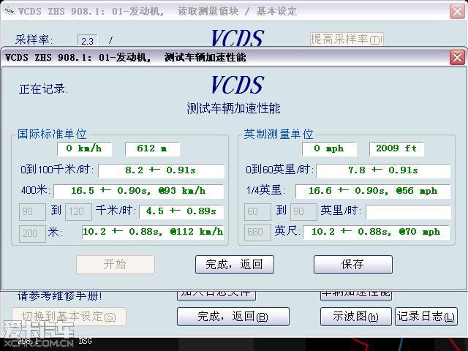This screenshot has height=351, width=468.
Task: Close the background measuring blocks window
Action: pos(457,12)
